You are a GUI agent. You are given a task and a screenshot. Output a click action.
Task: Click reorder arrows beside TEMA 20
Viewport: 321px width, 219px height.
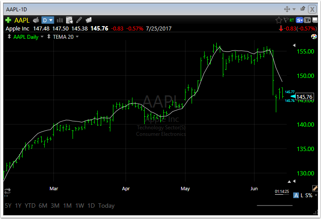49,37
